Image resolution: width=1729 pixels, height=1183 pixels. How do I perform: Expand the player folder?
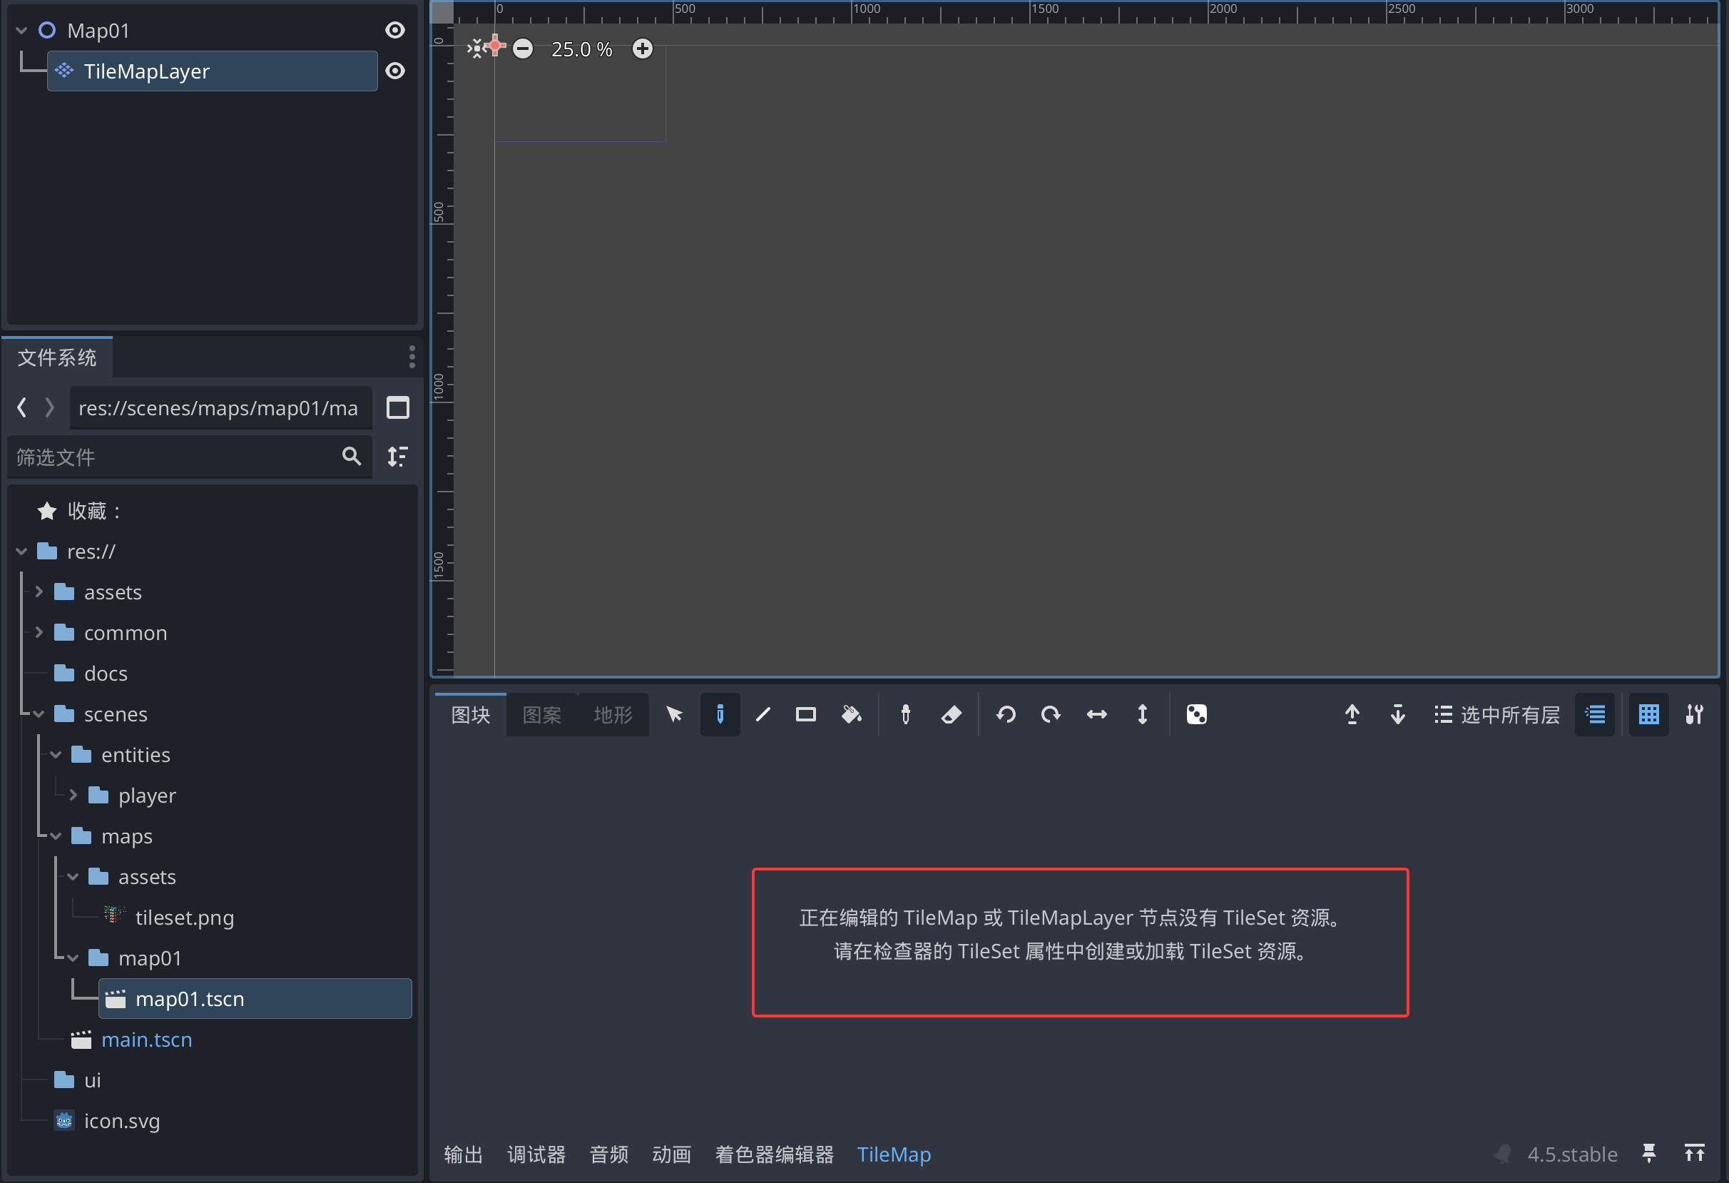[73, 795]
